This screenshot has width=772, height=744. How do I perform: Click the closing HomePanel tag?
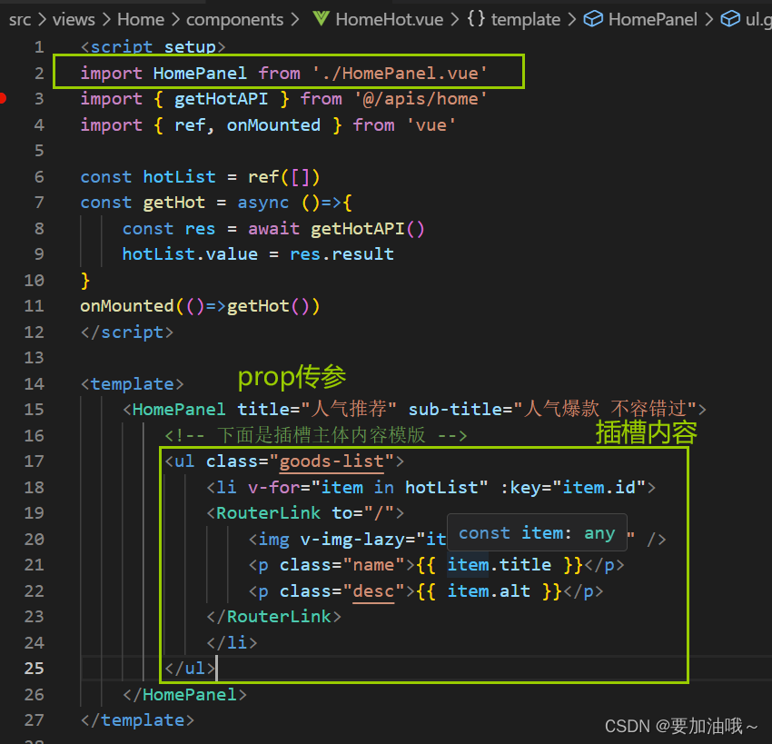[x=184, y=695]
